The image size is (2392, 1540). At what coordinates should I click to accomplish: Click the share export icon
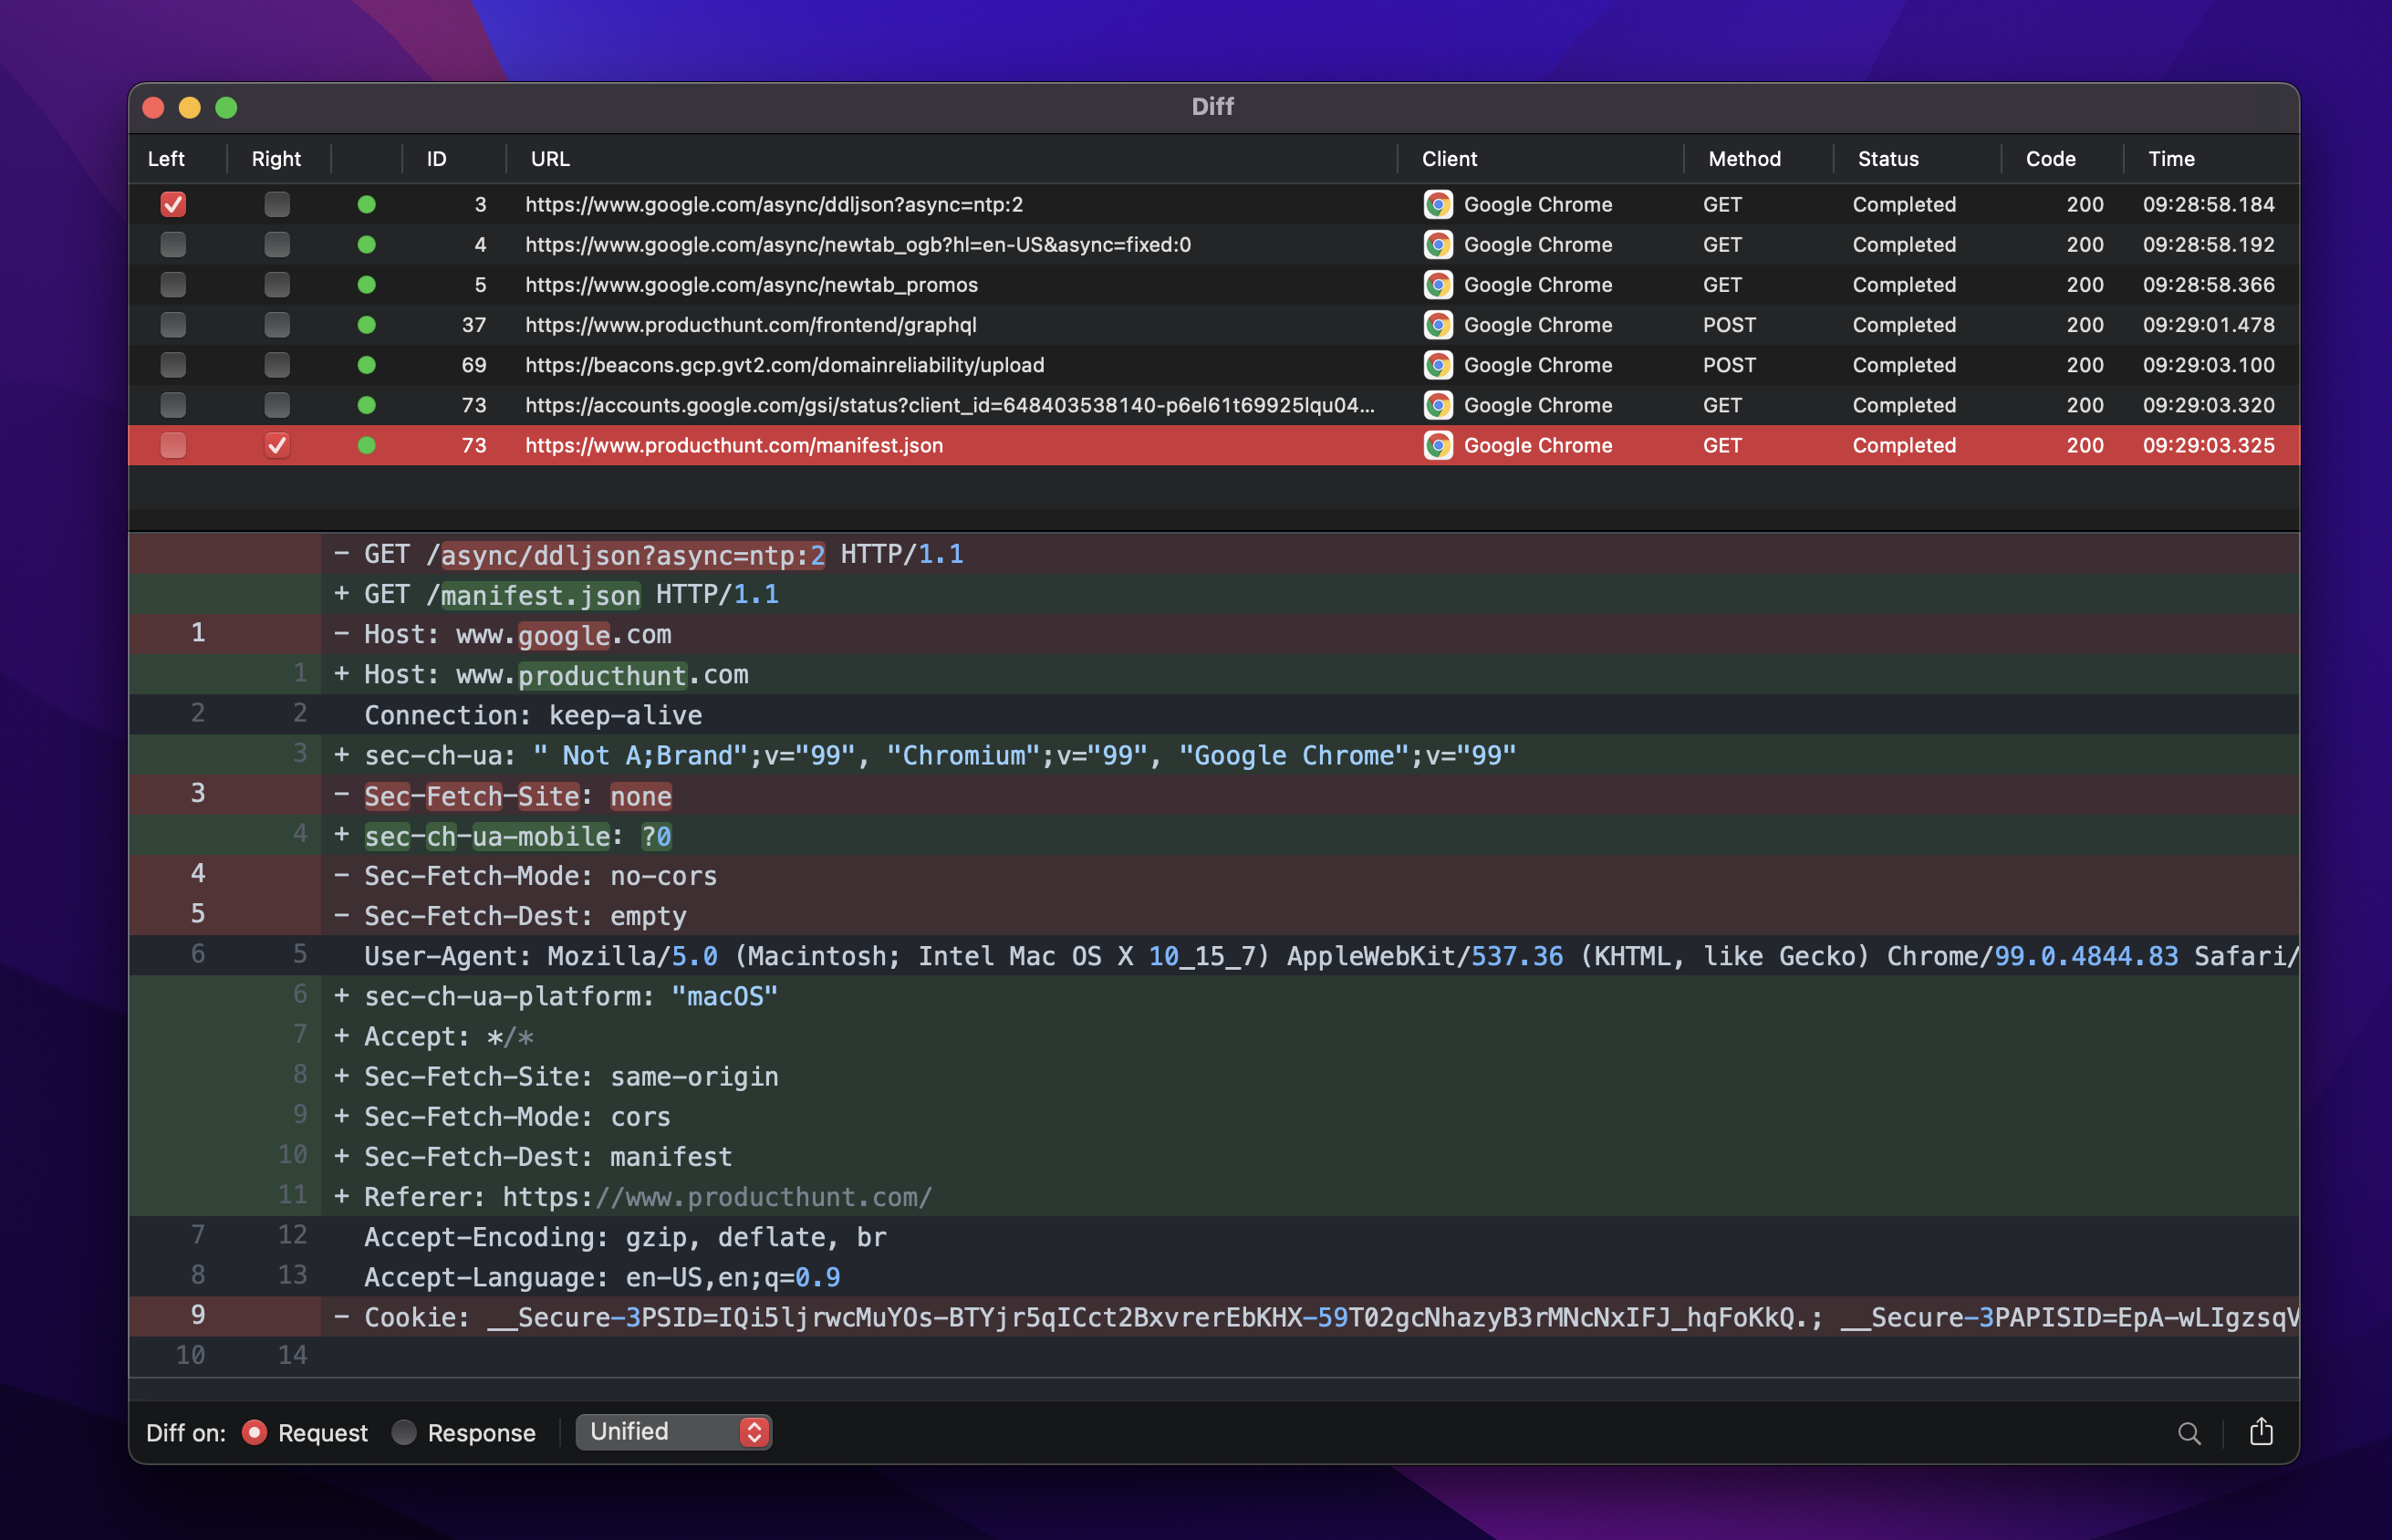(2260, 1431)
